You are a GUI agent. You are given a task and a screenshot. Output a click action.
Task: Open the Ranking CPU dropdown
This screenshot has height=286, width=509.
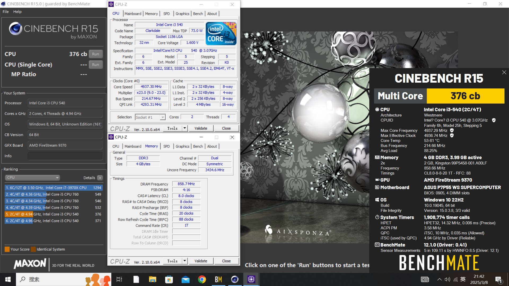click(x=32, y=177)
